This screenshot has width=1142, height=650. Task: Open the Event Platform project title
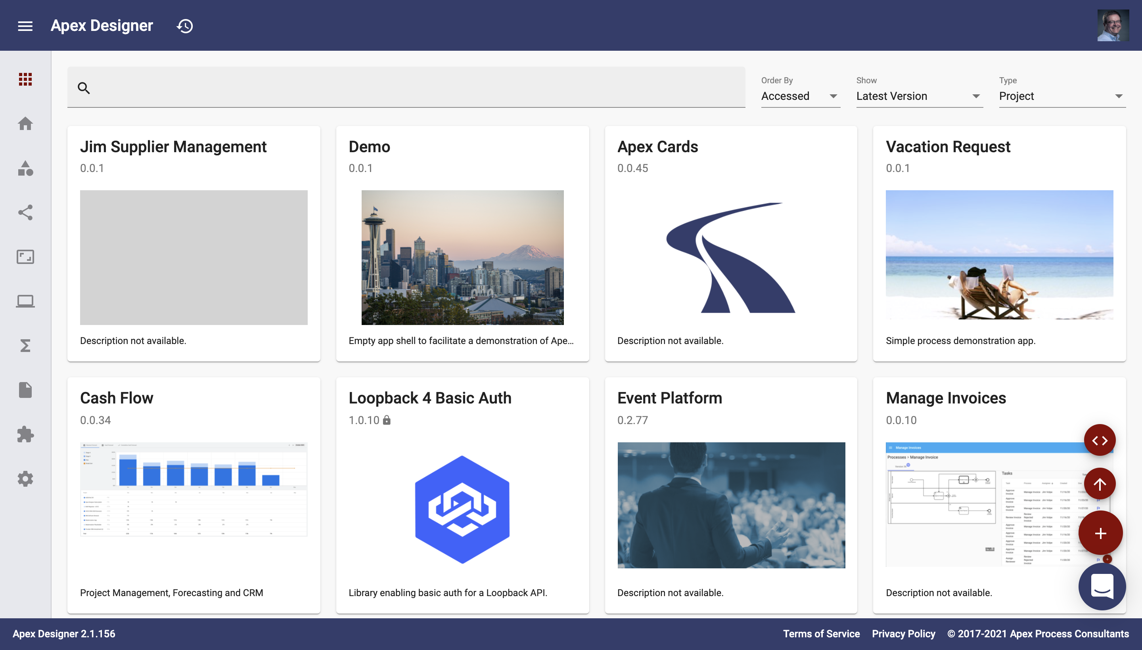(669, 398)
